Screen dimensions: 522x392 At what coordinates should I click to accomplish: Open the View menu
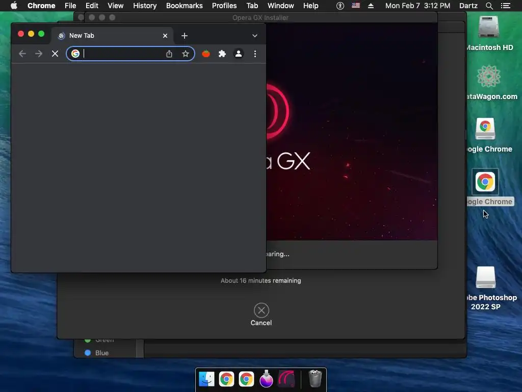point(116,6)
